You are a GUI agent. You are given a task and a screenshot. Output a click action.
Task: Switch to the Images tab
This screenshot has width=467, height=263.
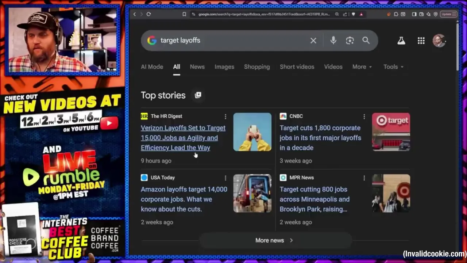tap(224, 67)
